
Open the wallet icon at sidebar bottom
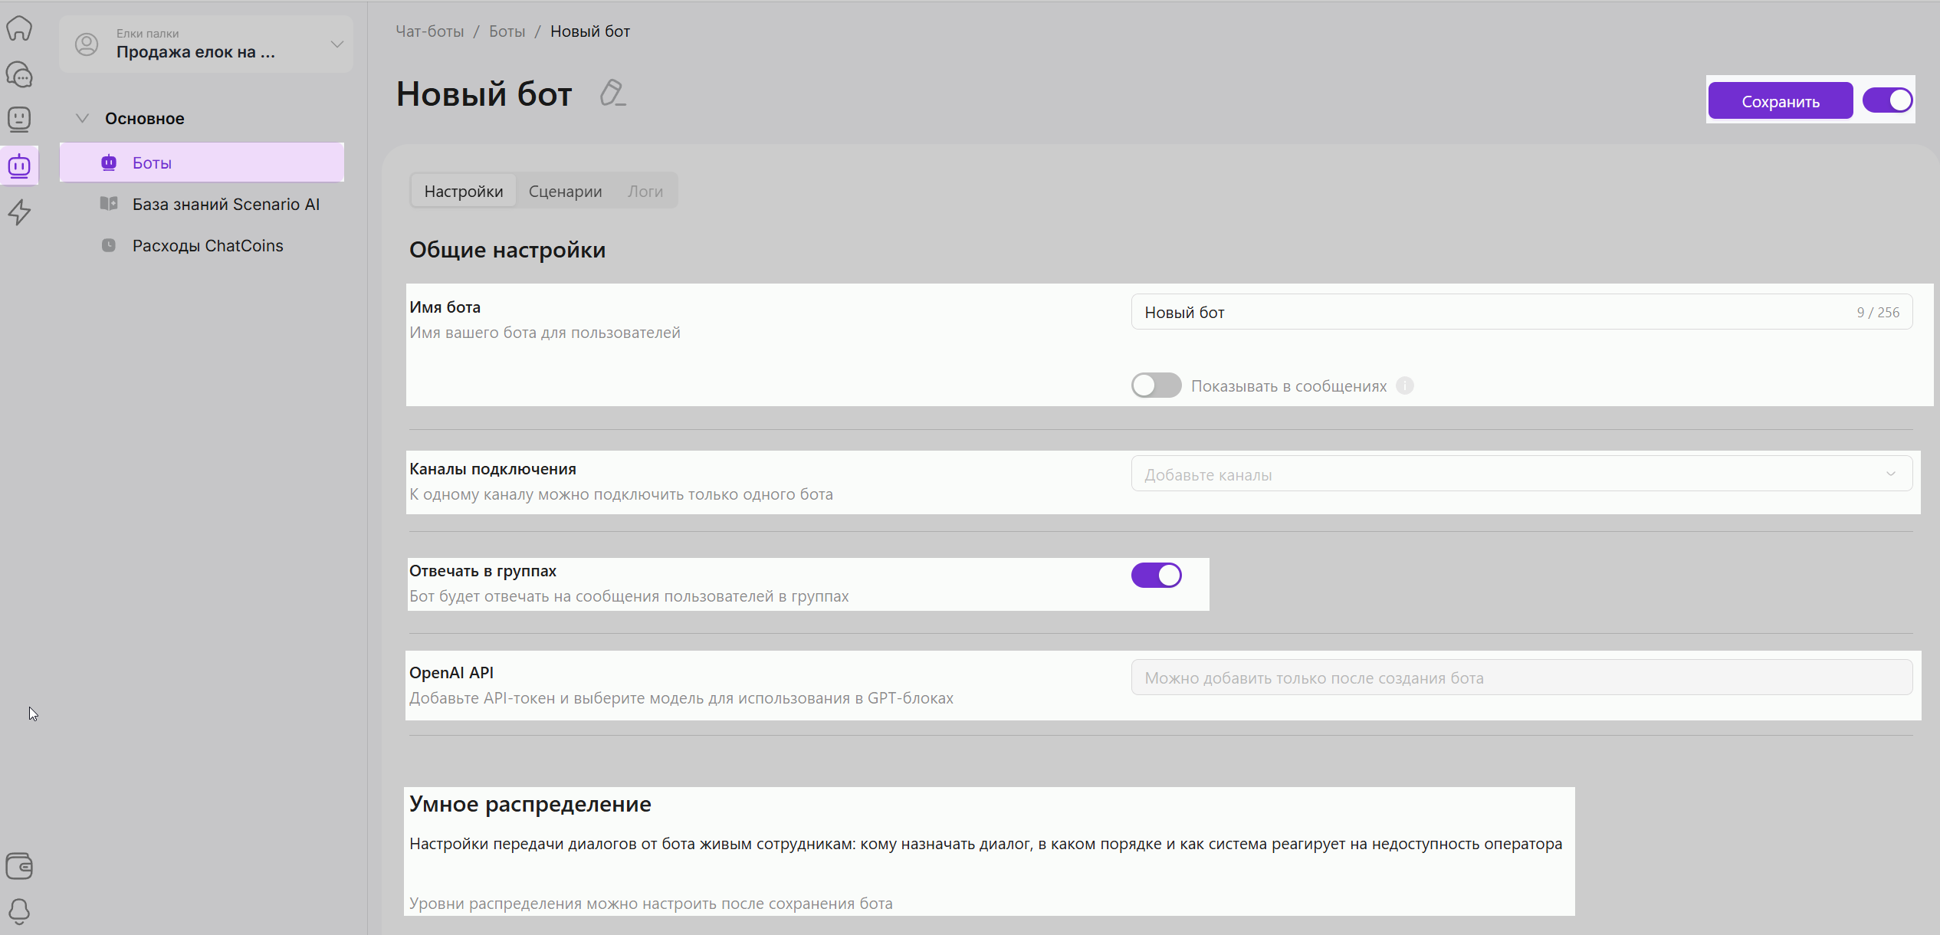pos(19,866)
